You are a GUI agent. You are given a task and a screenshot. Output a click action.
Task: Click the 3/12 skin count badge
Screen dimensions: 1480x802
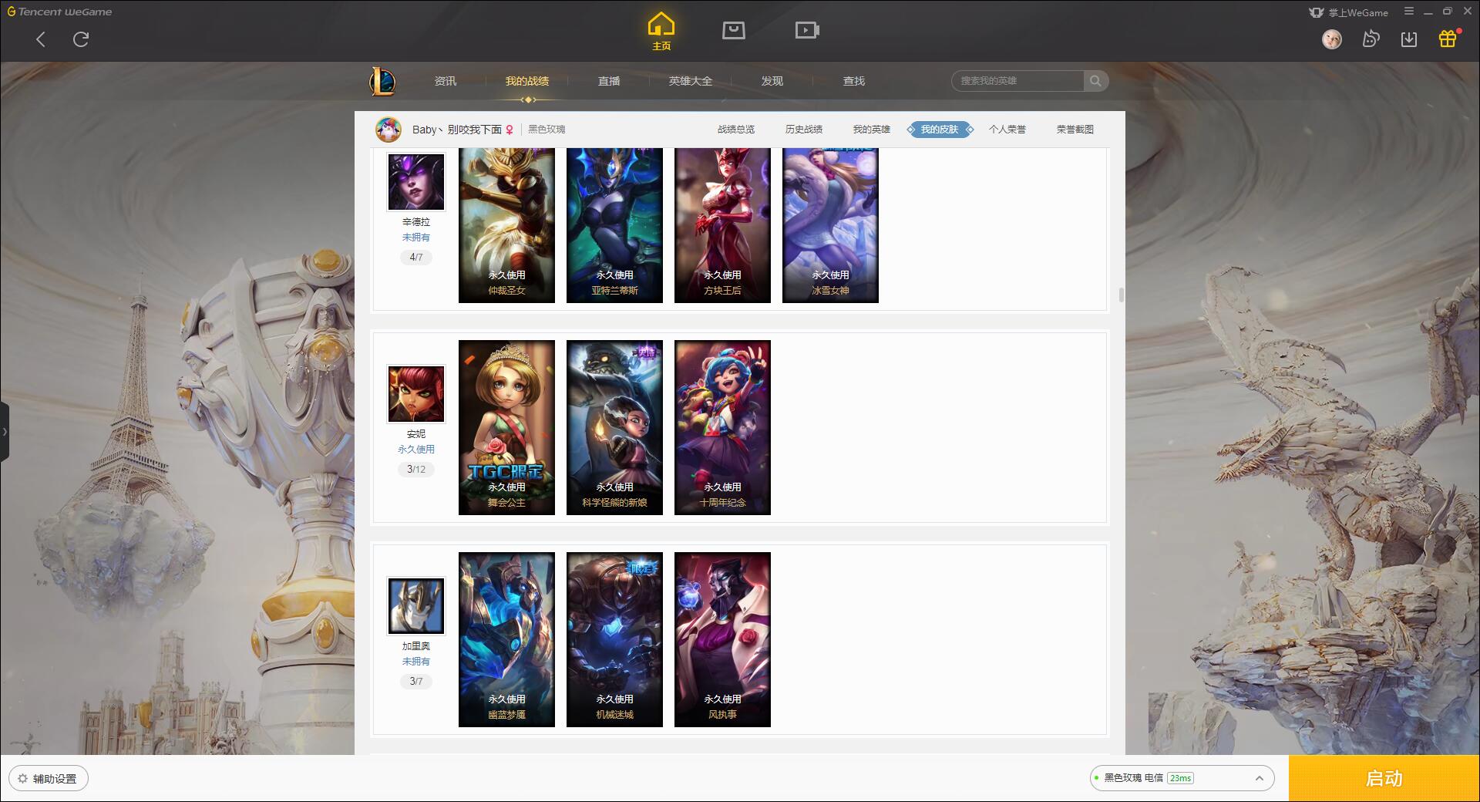click(416, 470)
